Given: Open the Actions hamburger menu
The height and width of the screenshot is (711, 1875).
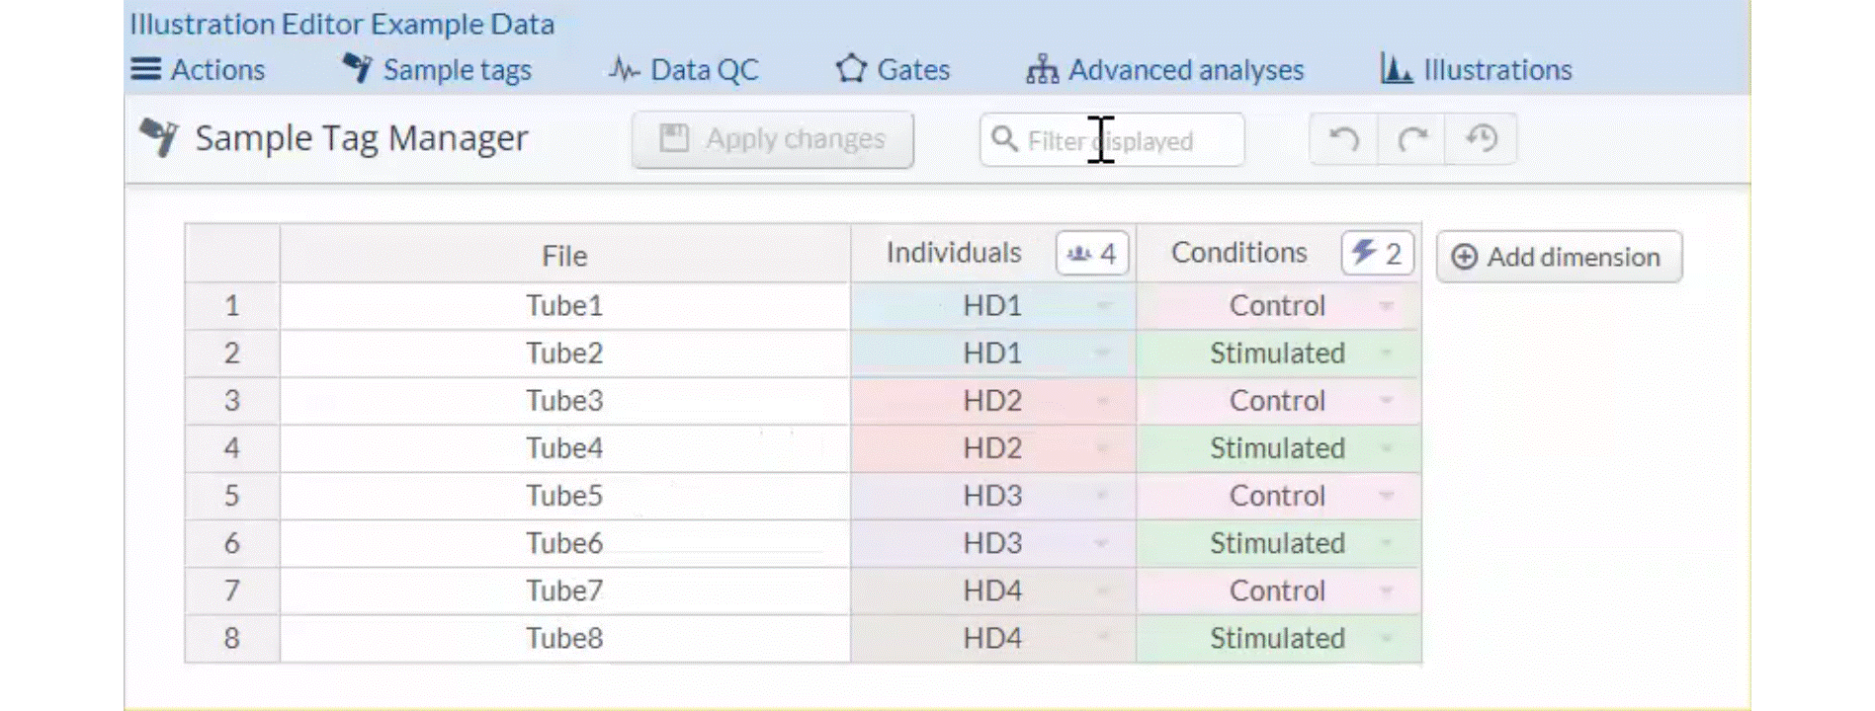Looking at the screenshot, I should (x=199, y=70).
